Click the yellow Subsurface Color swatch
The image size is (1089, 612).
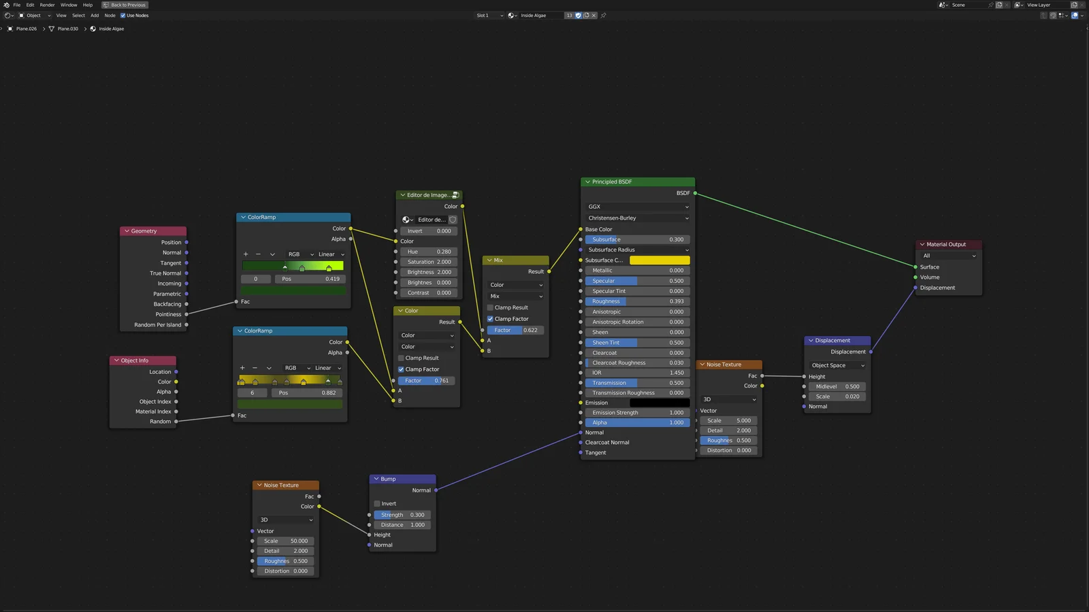point(659,260)
